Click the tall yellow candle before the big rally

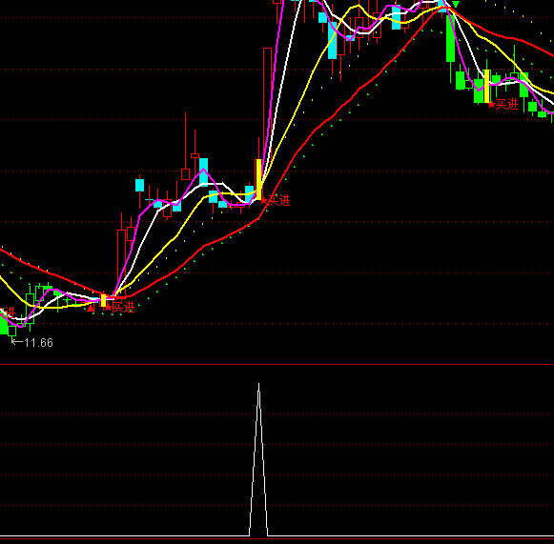(x=258, y=179)
